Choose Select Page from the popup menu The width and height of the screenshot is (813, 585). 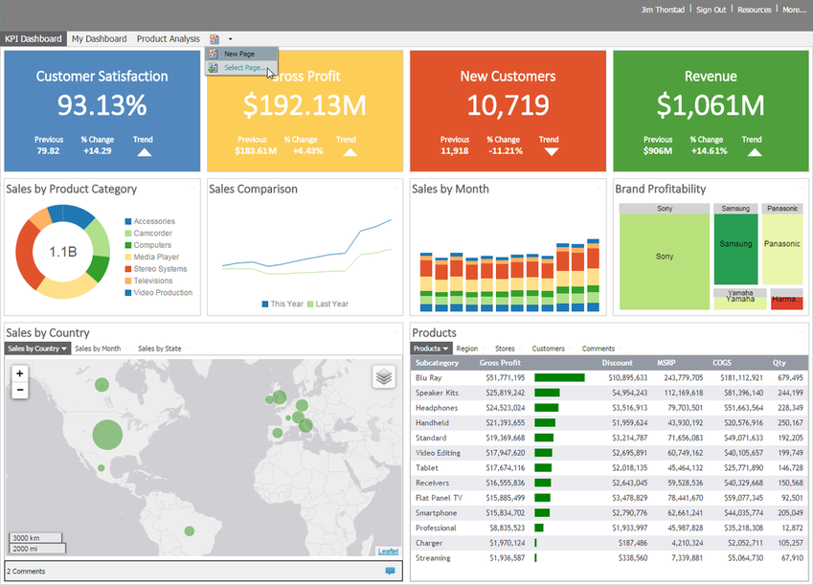[x=241, y=68]
